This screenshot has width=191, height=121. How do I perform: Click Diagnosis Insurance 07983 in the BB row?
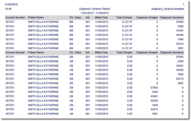[180, 22]
